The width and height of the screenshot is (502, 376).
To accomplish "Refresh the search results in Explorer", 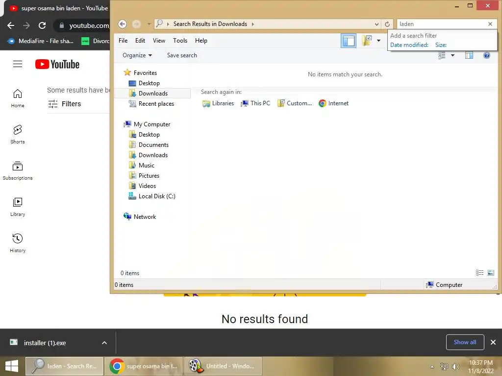I will point(387,24).
